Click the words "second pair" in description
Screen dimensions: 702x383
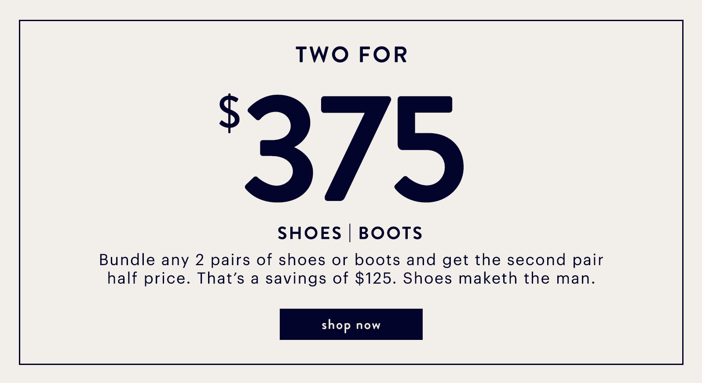(555, 260)
